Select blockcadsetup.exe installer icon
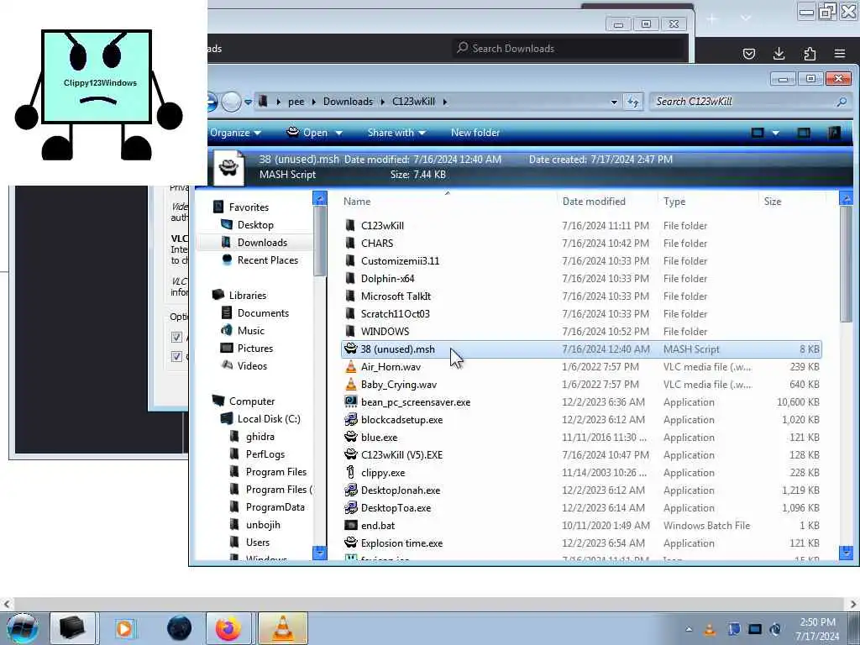Viewport: 860px width, 645px height. tap(351, 420)
